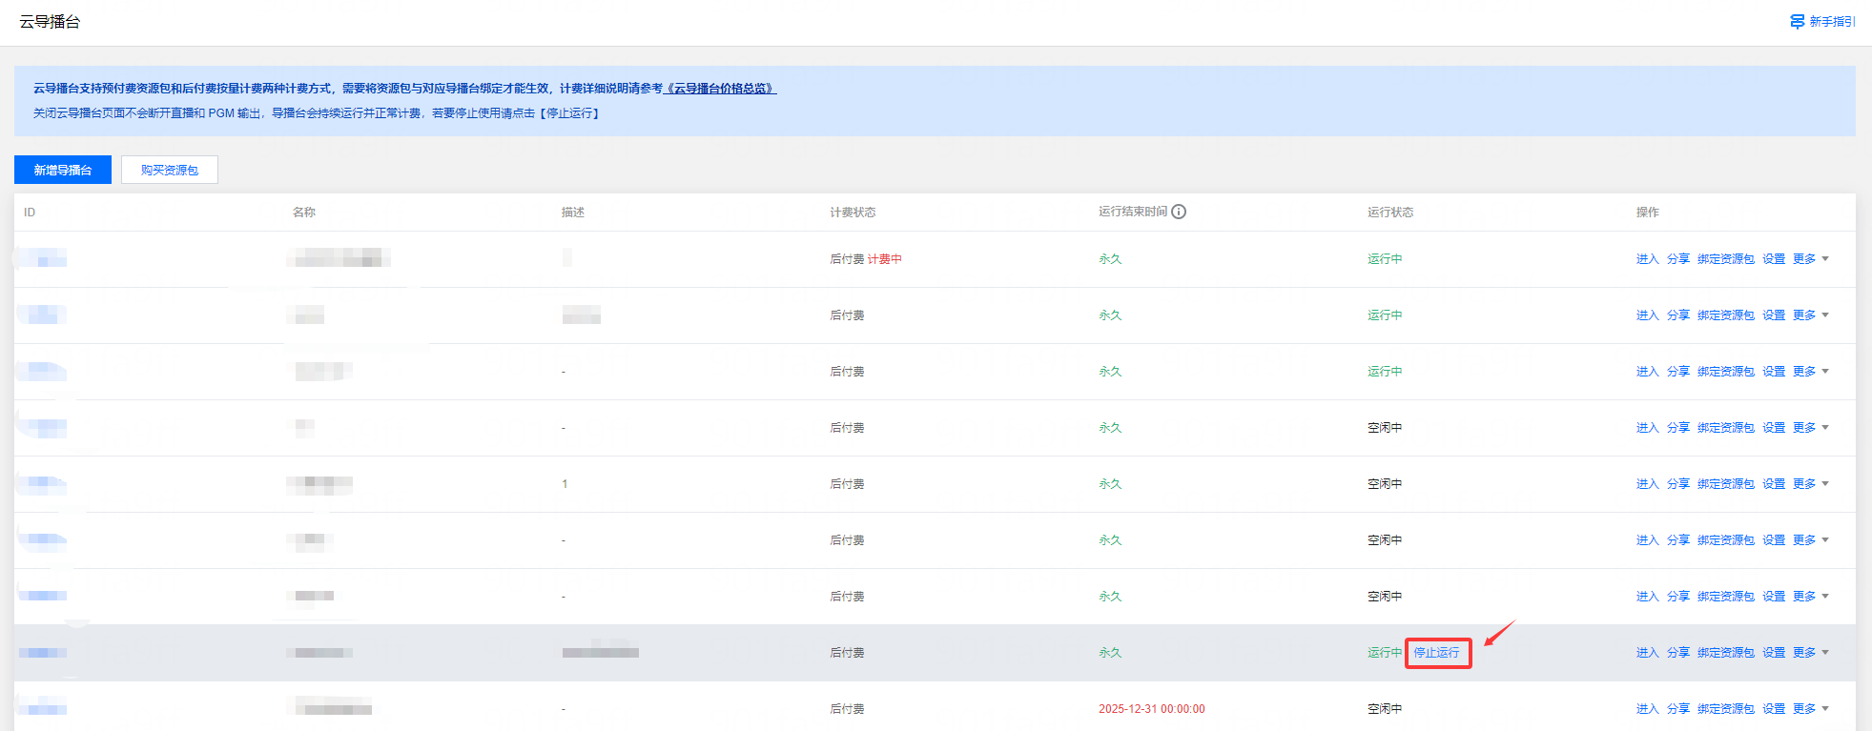Click 进入 in the row with description 1
This screenshot has height=731, width=1872.
click(x=1647, y=484)
